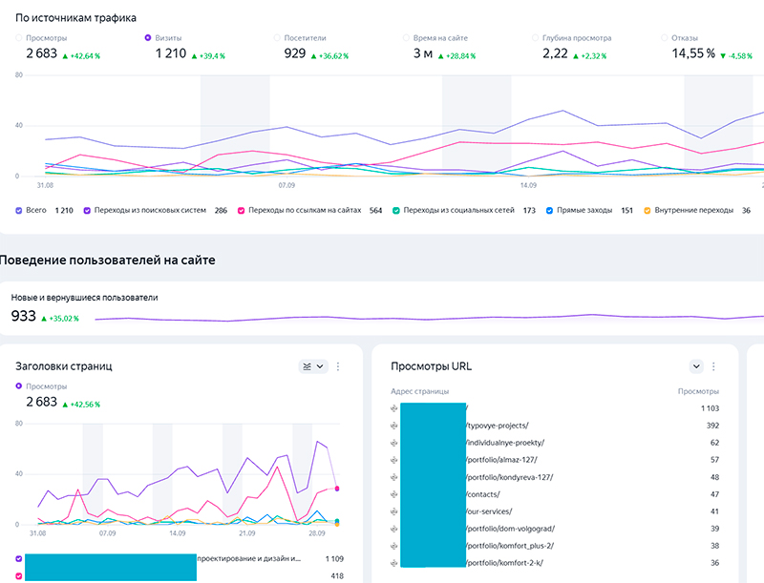Toggle pink checkbox for the 418 title row
This screenshot has height=583, width=764.
pos(19,576)
